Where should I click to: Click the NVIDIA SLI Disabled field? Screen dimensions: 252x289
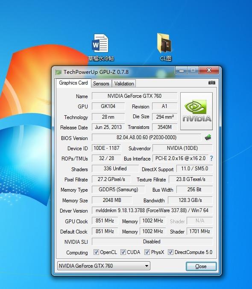click(152, 242)
